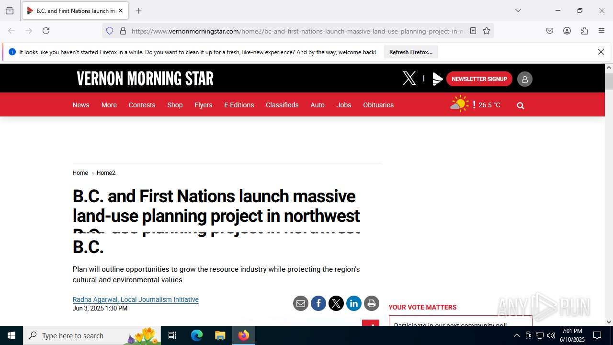Viewport: 613px width, 345px height.
Task: Open File Explorer from taskbar
Action: tap(220, 335)
